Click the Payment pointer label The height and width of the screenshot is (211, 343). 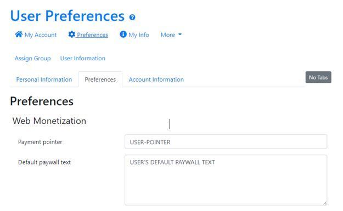(x=40, y=142)
